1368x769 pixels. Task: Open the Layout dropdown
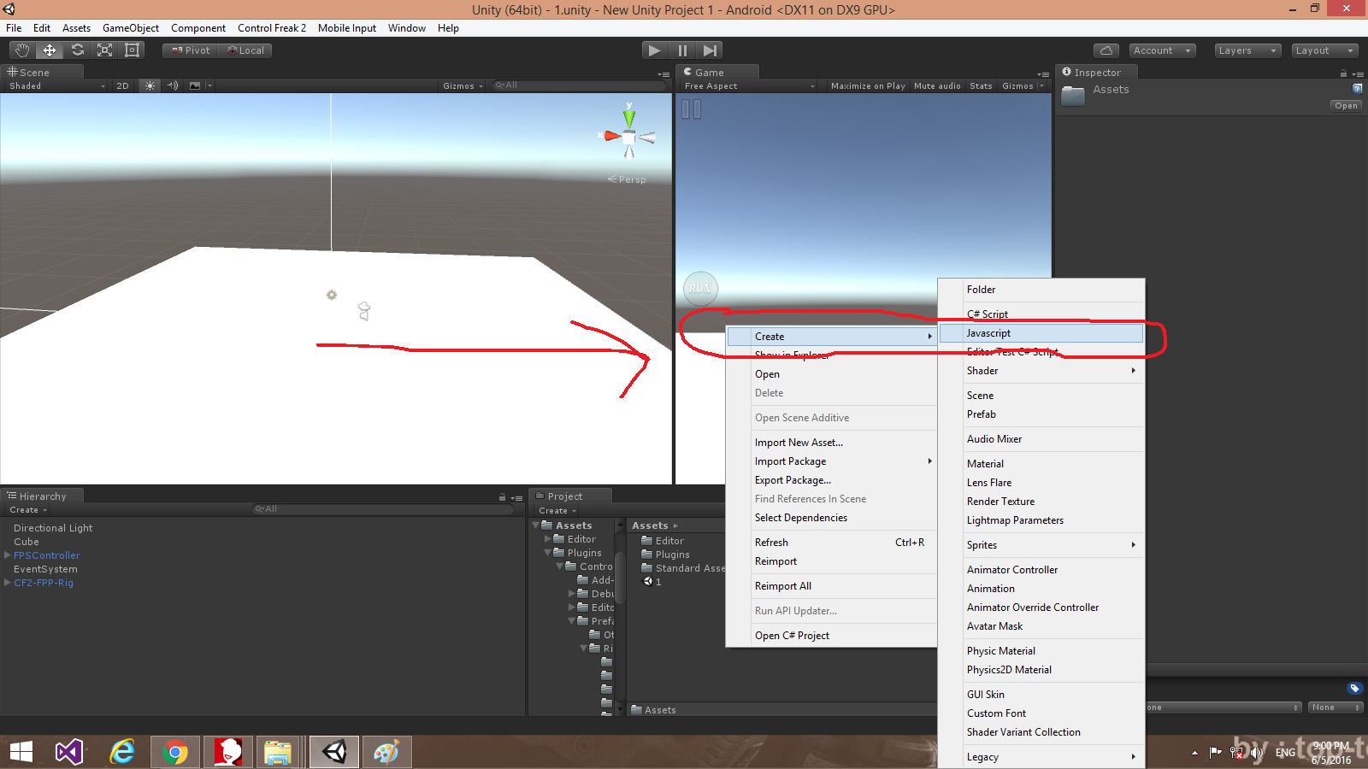(x=1324, y=50)
